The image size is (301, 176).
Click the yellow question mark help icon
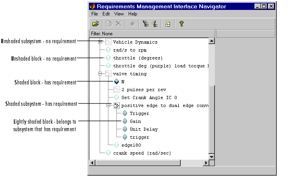coord(181,24)
